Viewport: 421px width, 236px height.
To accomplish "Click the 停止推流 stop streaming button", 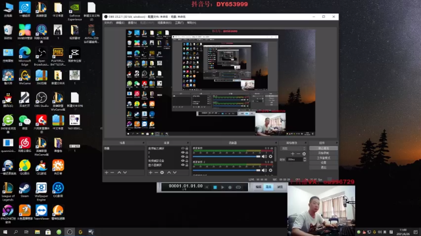I will pos(323,148).
